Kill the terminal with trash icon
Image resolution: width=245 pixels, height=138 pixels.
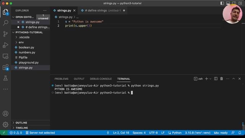click(x=222, y=79)
